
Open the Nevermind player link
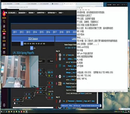79,101
